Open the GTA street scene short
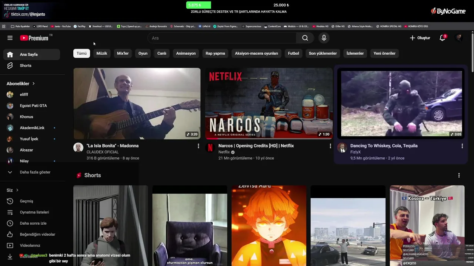The width and height of the screenshot is (474, 266). point(348,226)
